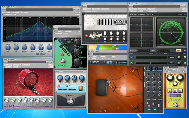The width and height of the screenshot is (189, 118).
Task: Select the ALL radio button in Precision Delay
Action: coord(183,50)
